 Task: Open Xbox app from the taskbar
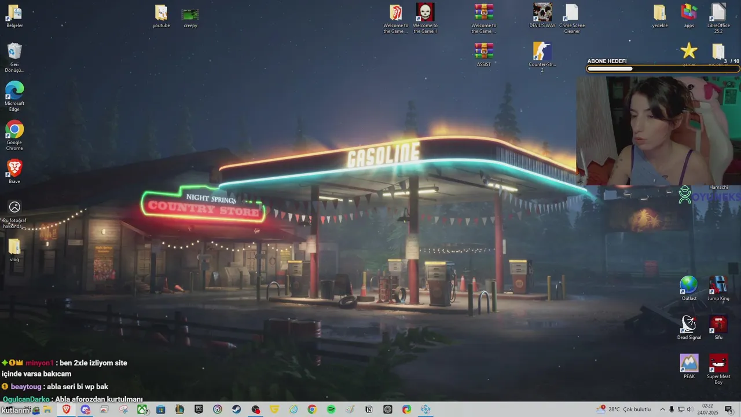click(x=142, y=409)
